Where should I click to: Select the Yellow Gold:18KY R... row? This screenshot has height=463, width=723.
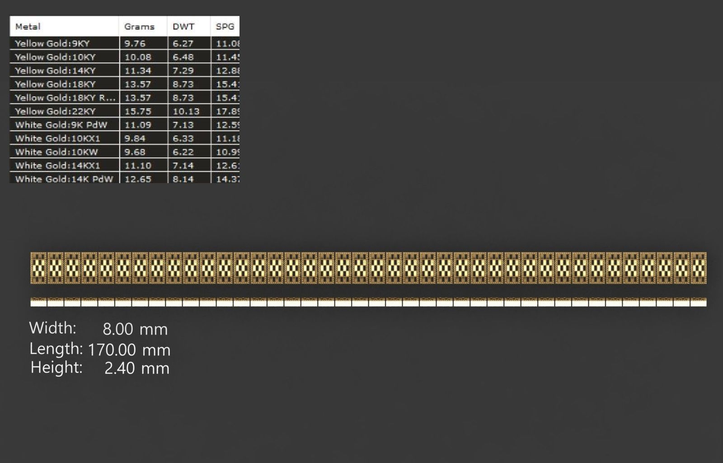tap(125, 98)
